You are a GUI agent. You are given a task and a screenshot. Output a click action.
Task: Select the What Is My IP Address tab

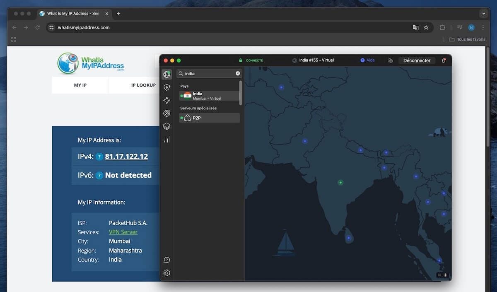[74, 14]
